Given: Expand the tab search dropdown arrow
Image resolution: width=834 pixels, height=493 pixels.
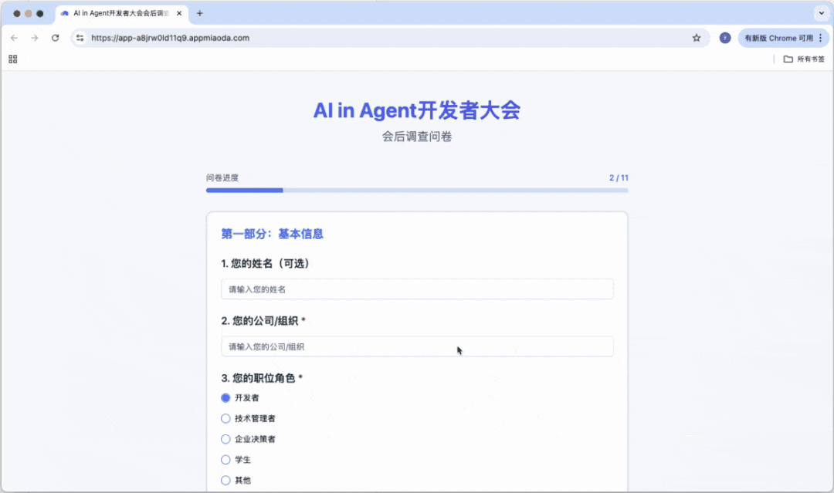Looking at the screenshot, I should [821, 13].
